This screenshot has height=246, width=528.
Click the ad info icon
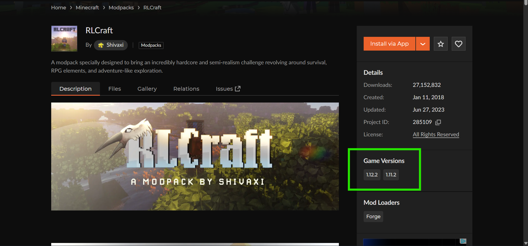coord(463,241)
